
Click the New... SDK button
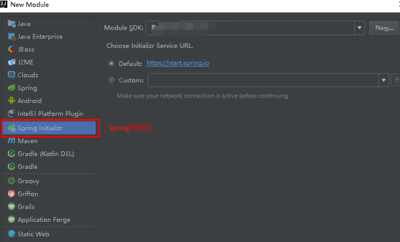point(384,28)
